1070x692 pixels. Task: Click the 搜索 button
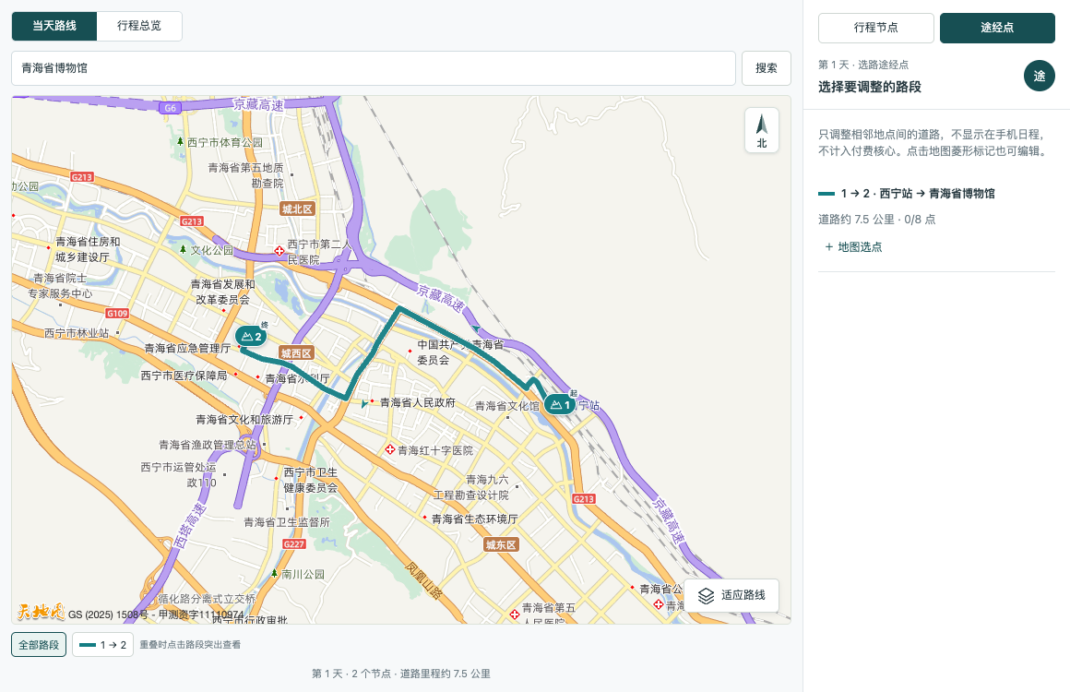pyautogui.click(x=767, y=68)
